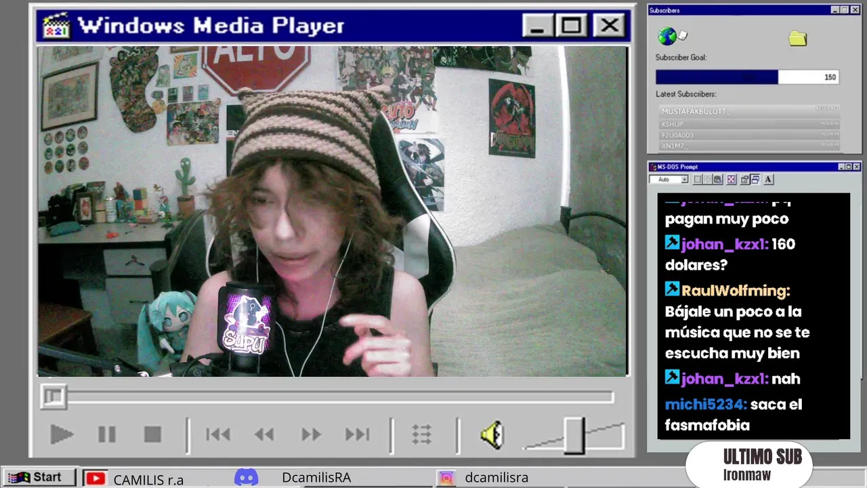This screenshot has height=488, width=867.
Task: Click the Copy icon in MS-DOS toolbar
Action: [x=707, y=180]
